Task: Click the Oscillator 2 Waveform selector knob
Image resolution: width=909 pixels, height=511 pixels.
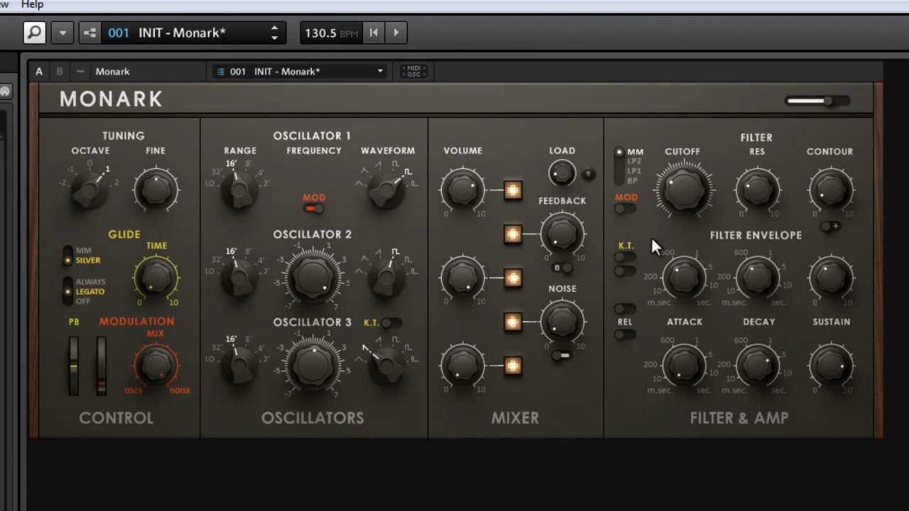Action: 388,277
